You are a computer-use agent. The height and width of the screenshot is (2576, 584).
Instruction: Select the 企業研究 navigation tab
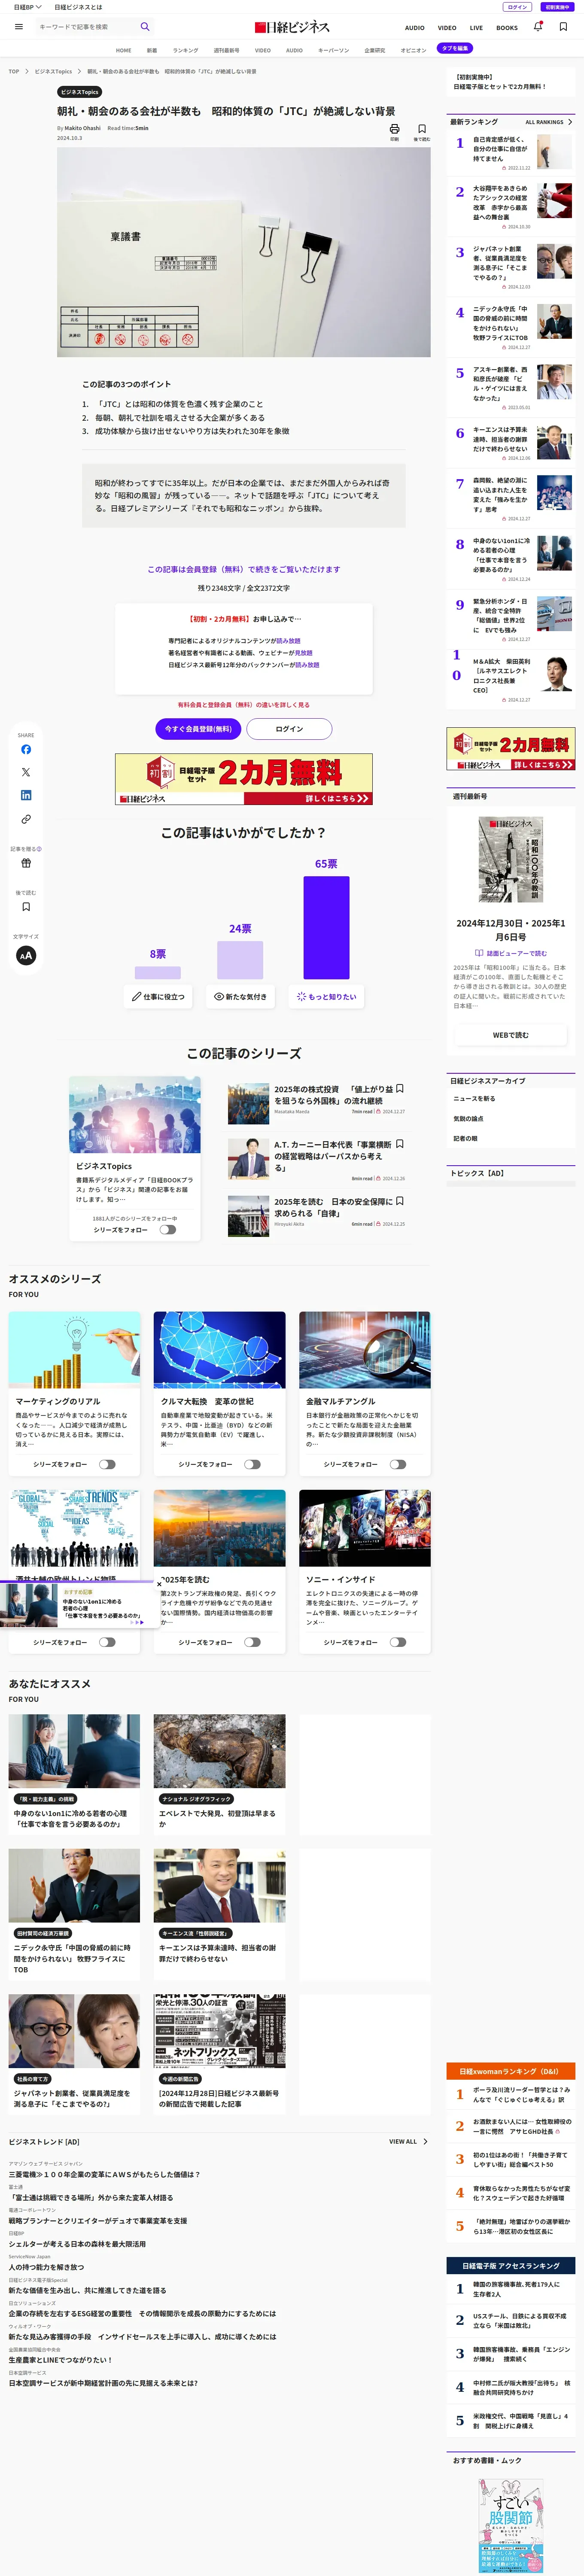click(x=374, y=50)
